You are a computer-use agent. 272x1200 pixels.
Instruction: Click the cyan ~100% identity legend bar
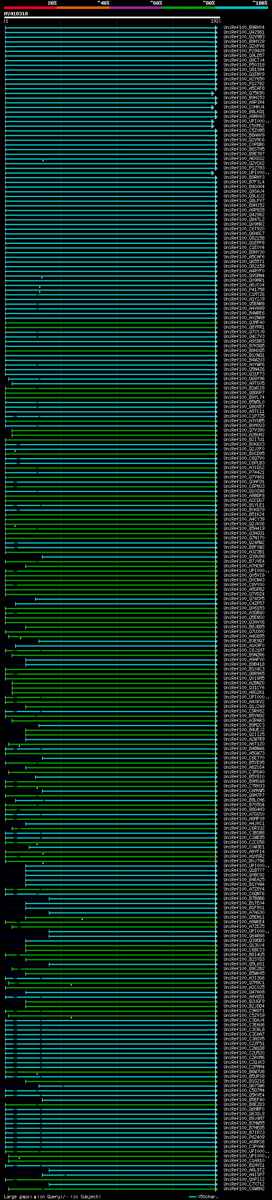[241, 8]
